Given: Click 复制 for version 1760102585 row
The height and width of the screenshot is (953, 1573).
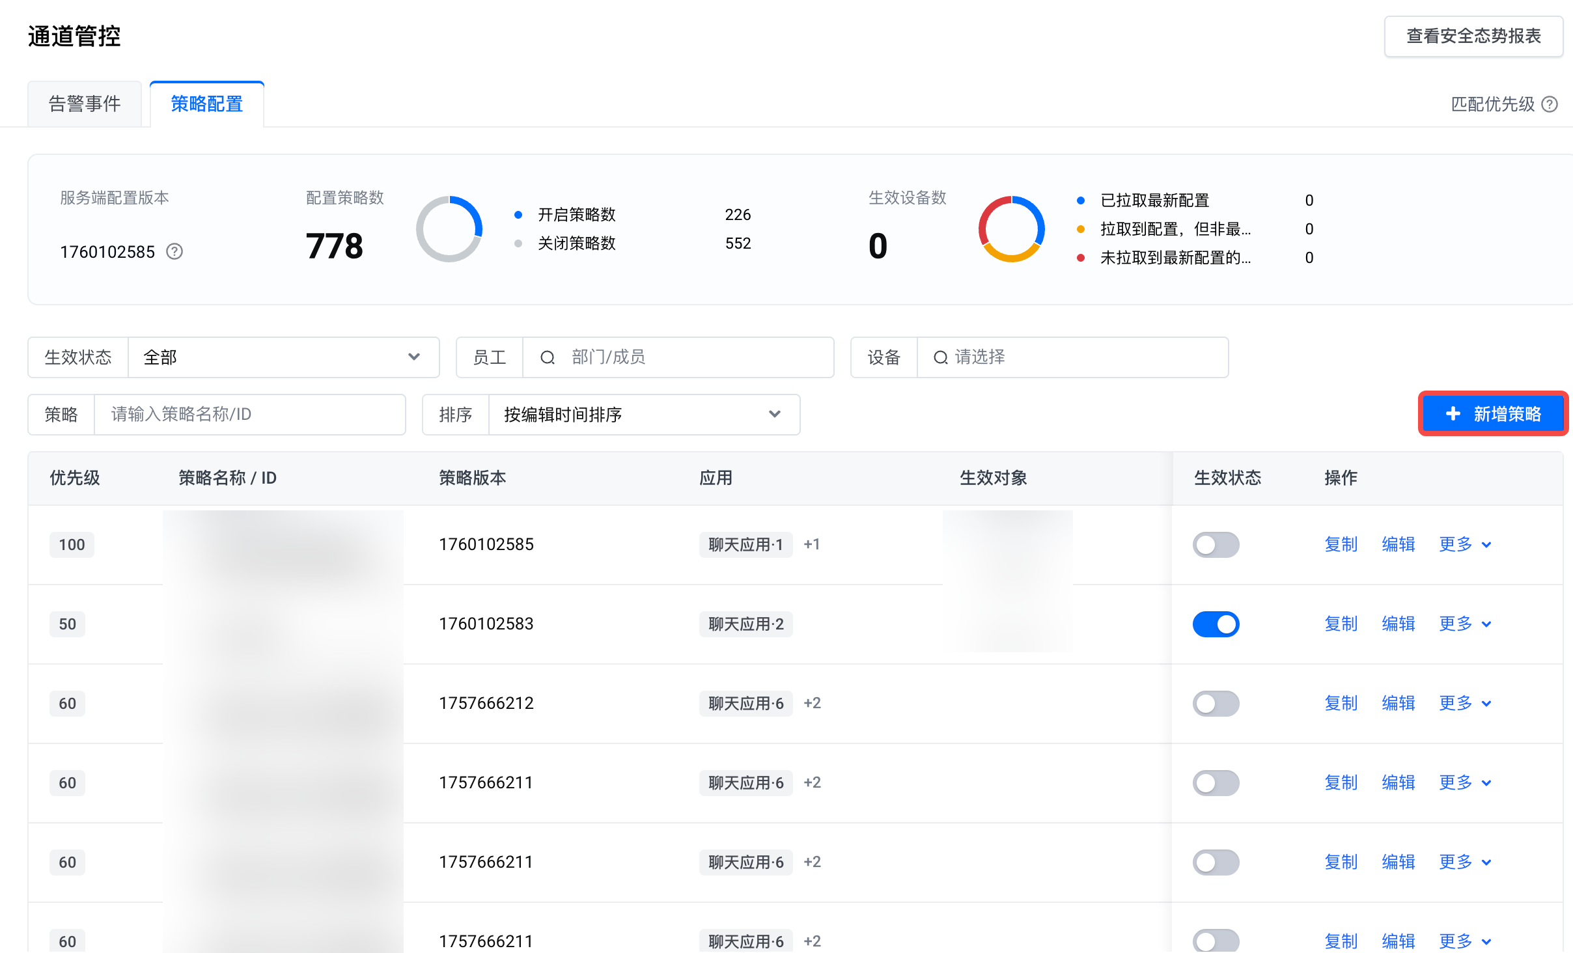Looking at the screenshot, I should 1341,545.
